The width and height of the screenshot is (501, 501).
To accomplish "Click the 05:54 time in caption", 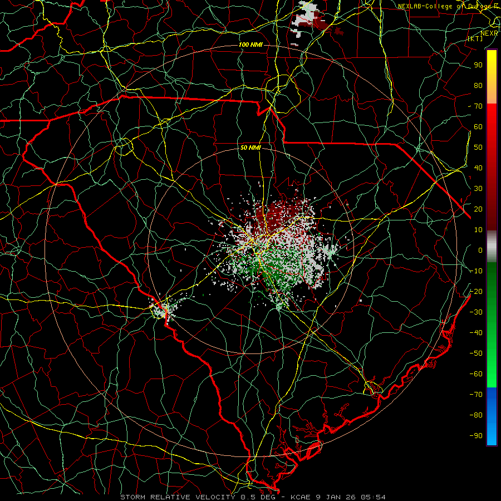I will point(373,497).
